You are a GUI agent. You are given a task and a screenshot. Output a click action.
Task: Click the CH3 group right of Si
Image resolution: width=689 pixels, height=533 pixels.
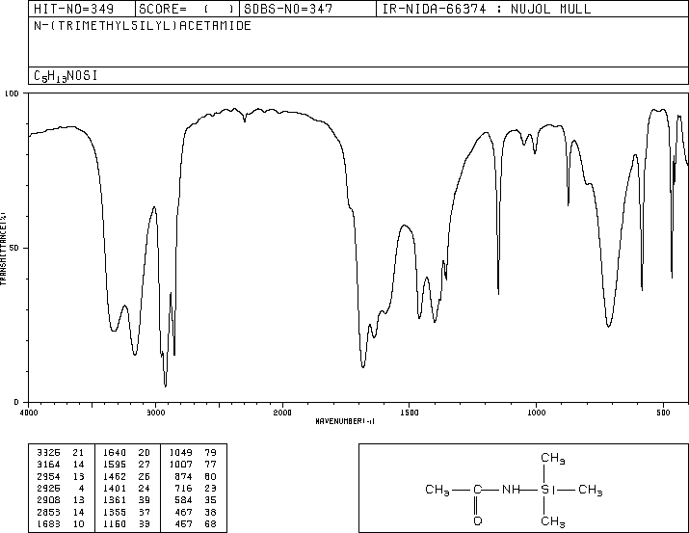590,490
